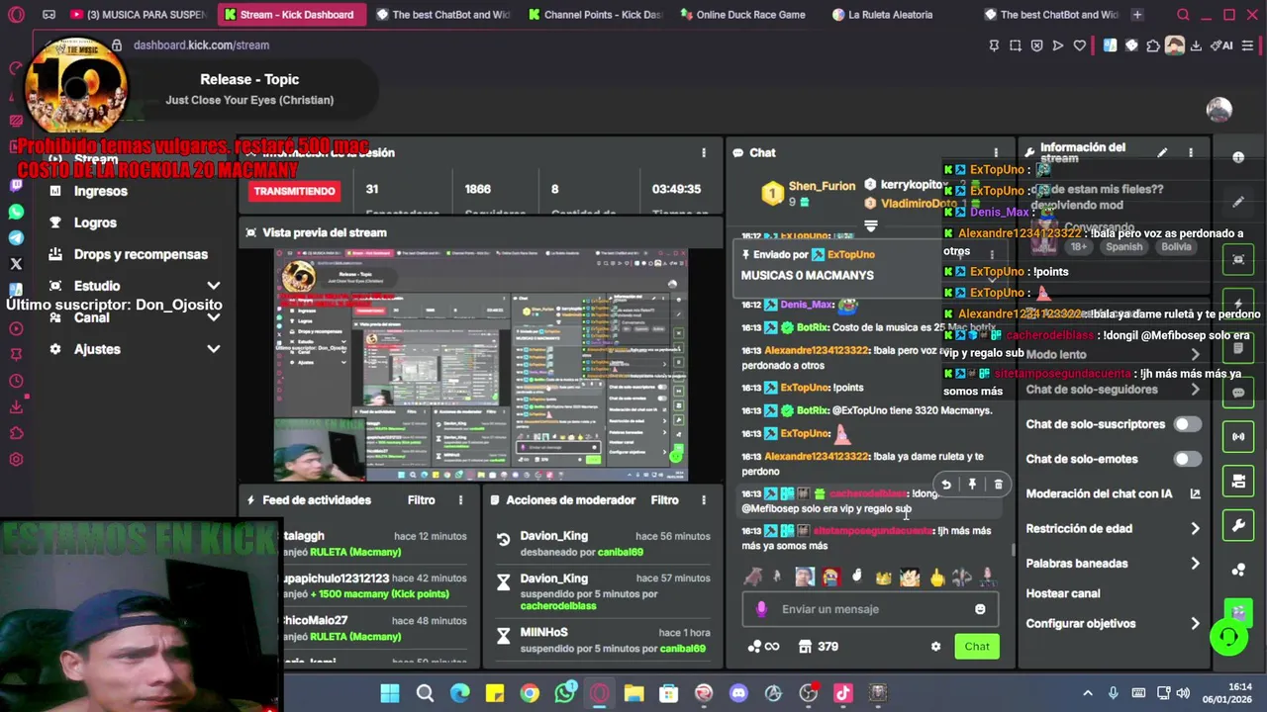
Task: Open the Chat panel three-dot menu
Action: pos(997,152)
